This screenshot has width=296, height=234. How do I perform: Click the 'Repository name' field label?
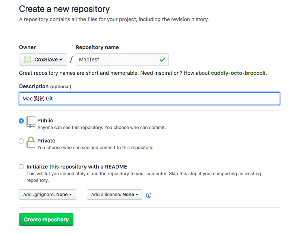click(97, 47)
